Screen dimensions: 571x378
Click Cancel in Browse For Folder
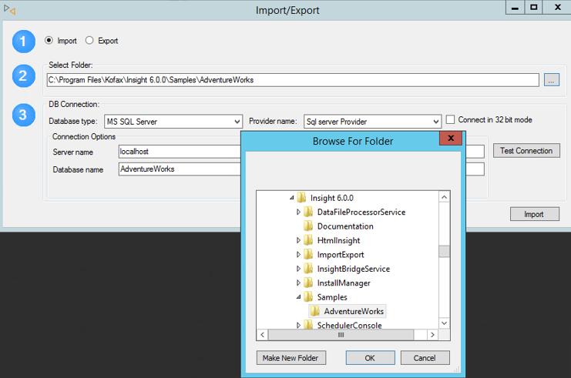425,358
